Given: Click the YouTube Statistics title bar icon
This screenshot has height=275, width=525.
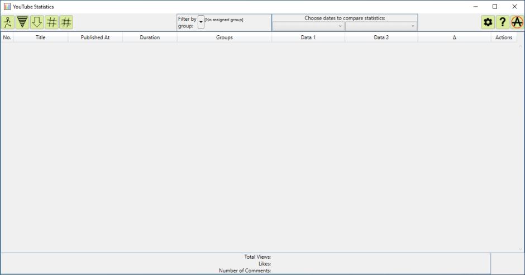Looking at the screenshot, I should pyautogui.click(x=7, y=6).
